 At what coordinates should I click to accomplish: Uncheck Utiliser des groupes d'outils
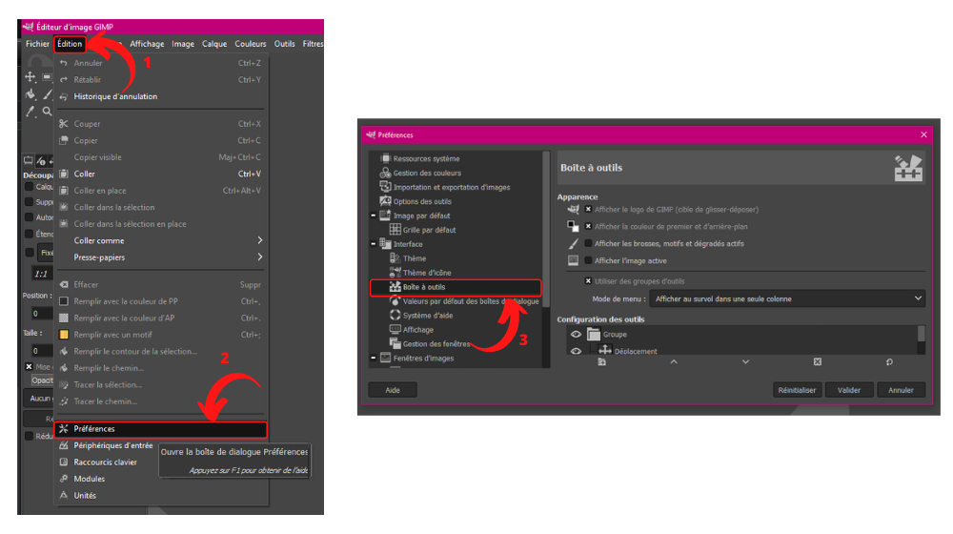point(588,281)
